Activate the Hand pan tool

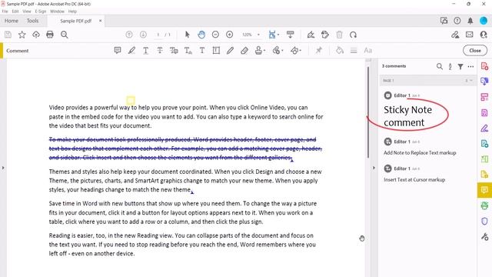click(201, 35)
